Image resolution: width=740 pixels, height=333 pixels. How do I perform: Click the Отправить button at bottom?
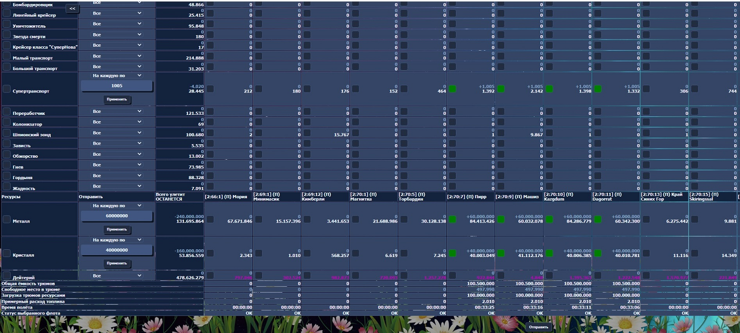538,327
